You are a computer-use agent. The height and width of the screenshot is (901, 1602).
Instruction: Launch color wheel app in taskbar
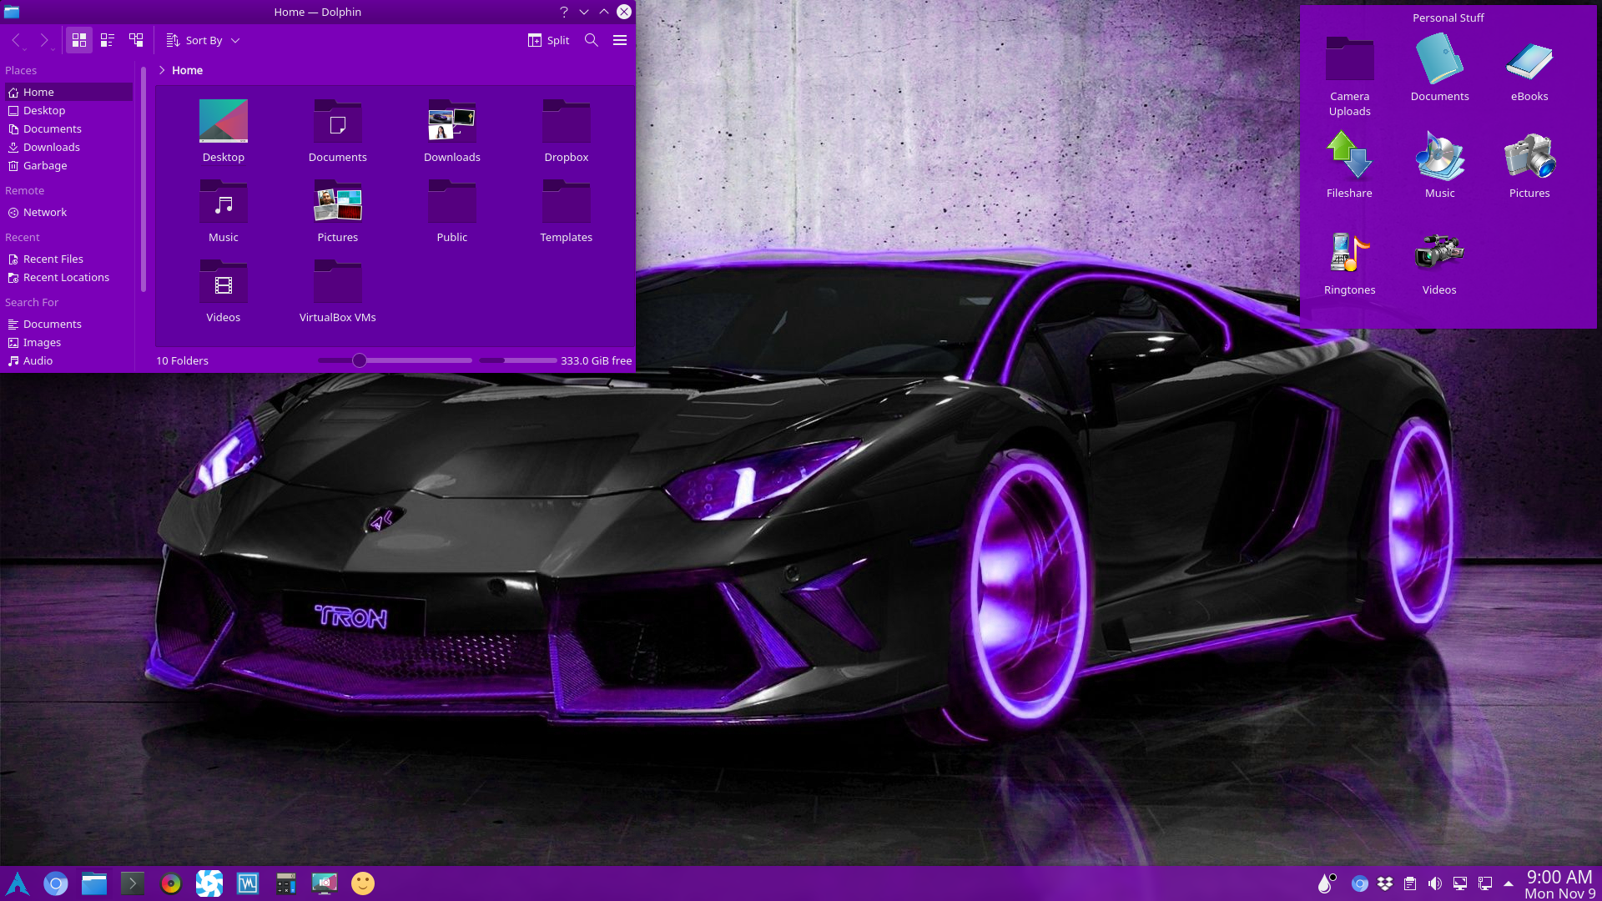coord(171,883)
